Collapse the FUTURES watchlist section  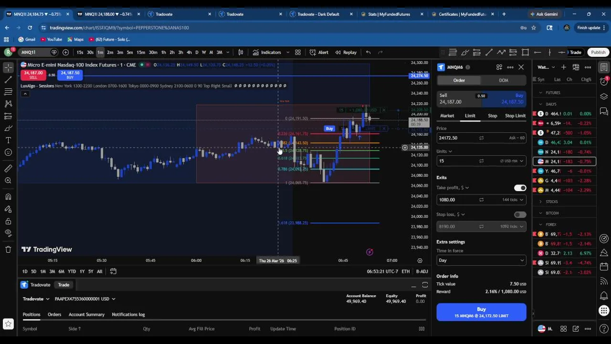[x=541, y=93]
